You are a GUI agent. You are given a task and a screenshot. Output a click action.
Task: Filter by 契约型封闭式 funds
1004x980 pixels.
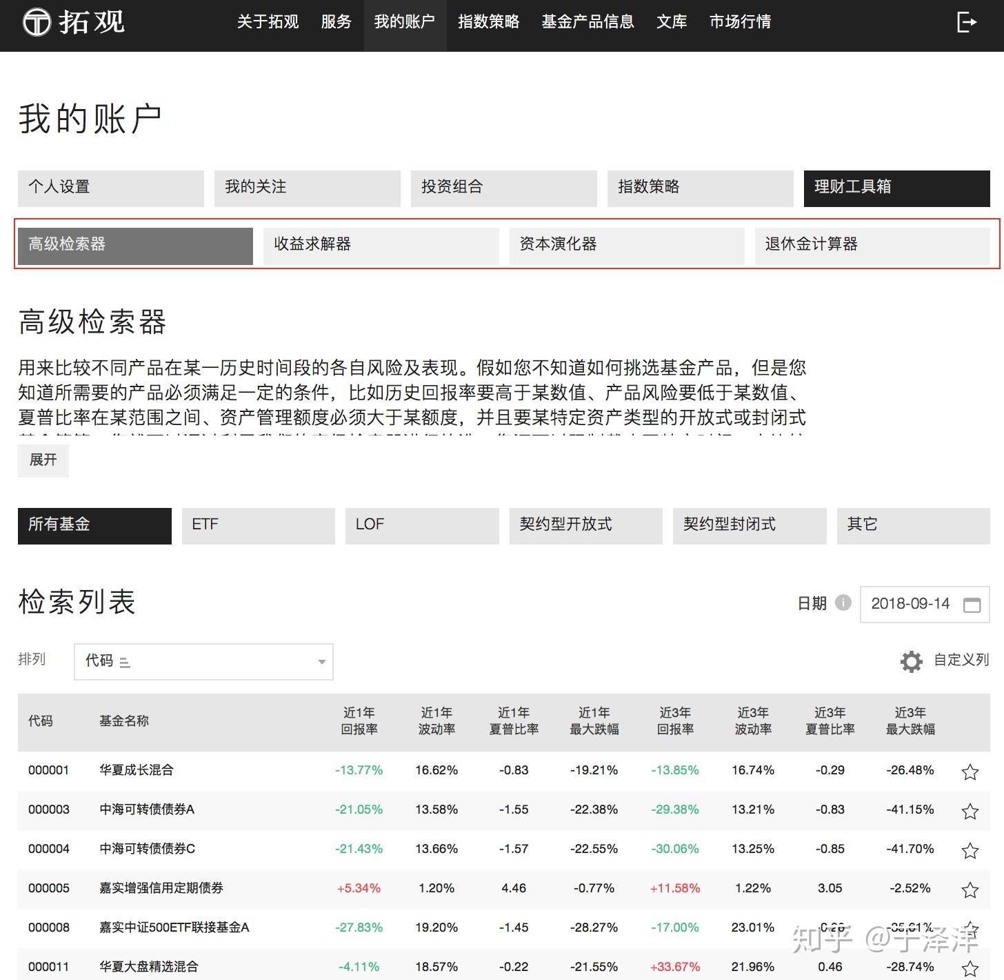click(750, 526)
